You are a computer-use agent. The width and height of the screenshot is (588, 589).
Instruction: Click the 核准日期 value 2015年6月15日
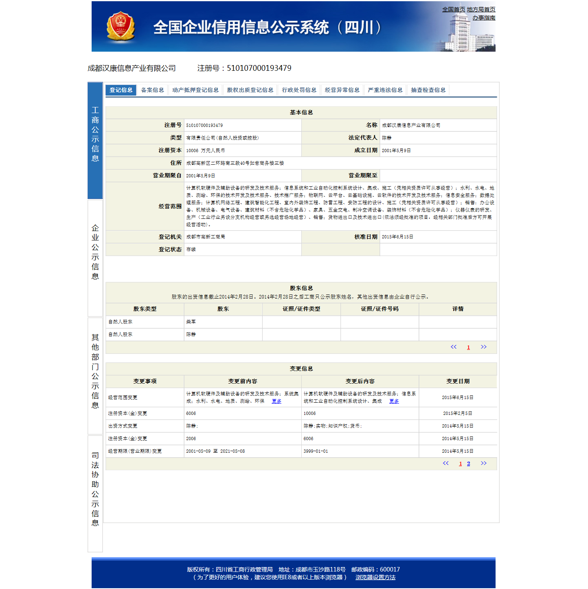397,237
